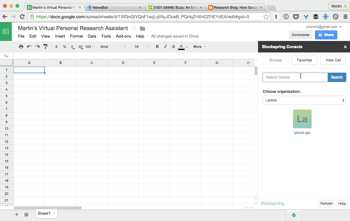The width and height of the screenshot is (350, 221).
Task: Click the Comments button
Action: click(300, 35)
